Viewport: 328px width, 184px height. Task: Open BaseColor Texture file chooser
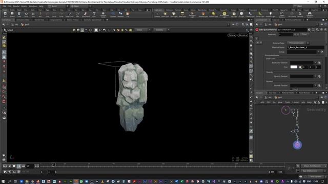pyautogui.click(x=319, y=63)
